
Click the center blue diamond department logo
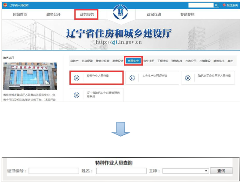coord(120,12)
